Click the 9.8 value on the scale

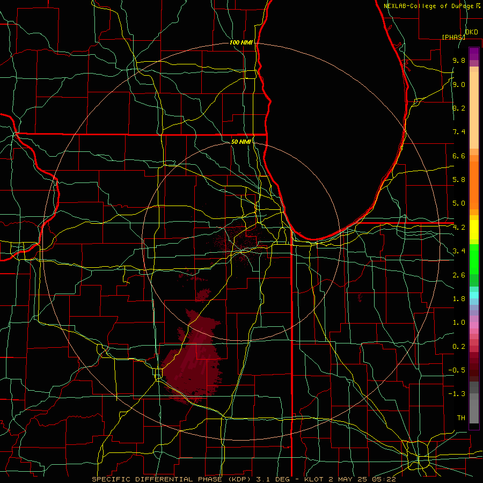[x=459, y=61]
